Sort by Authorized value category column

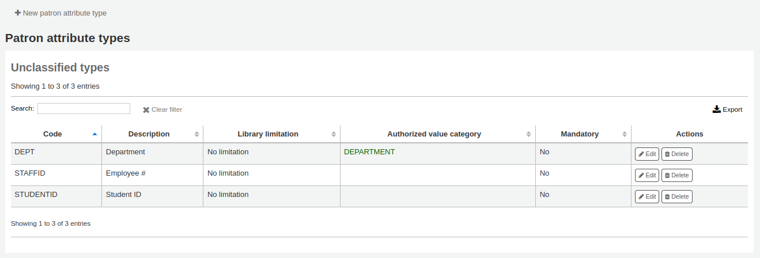pyautogui.click(x=434, y=134)
